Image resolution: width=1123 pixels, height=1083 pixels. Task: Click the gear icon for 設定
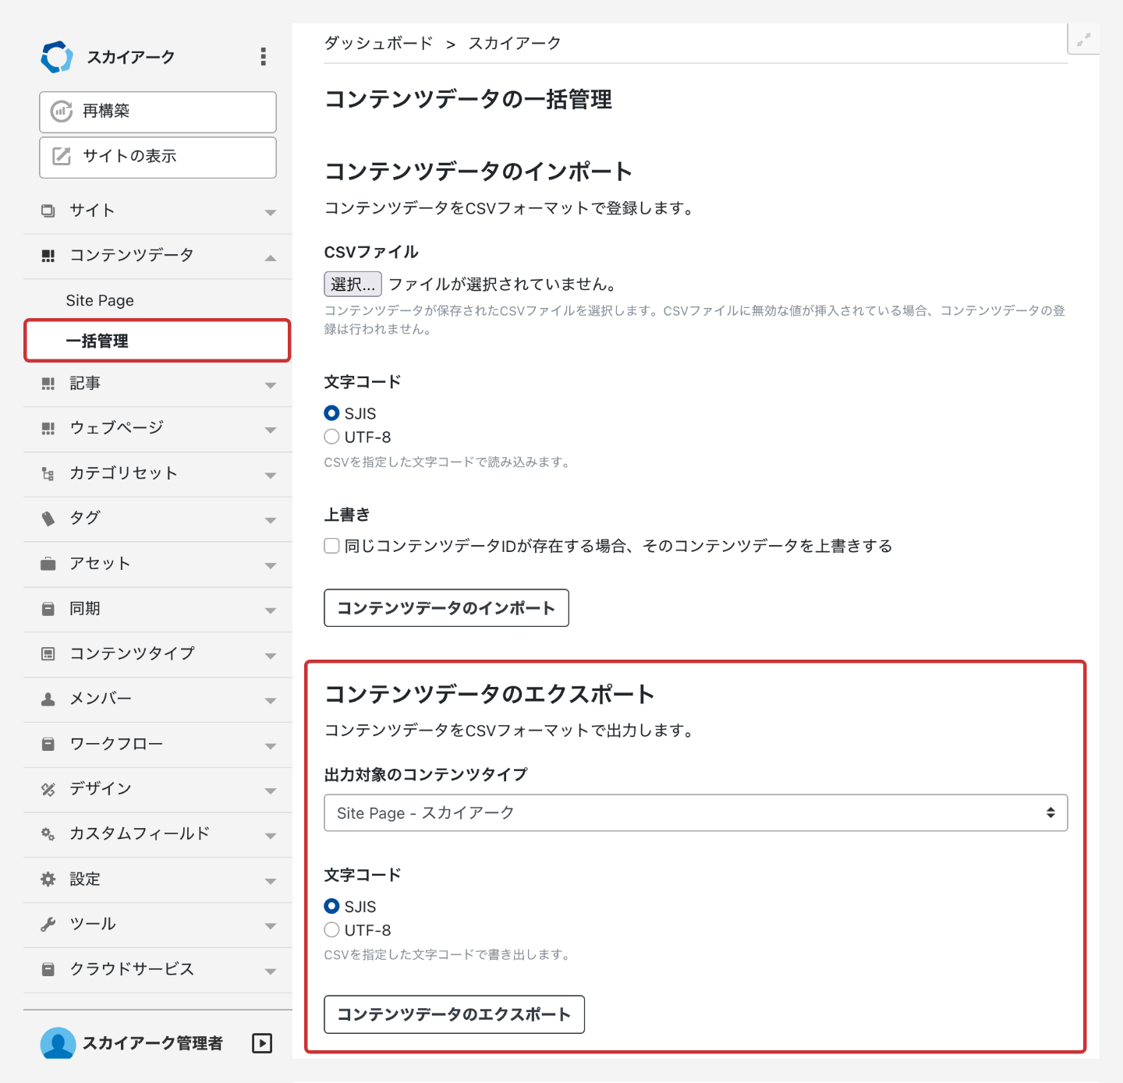click(48, 879)
